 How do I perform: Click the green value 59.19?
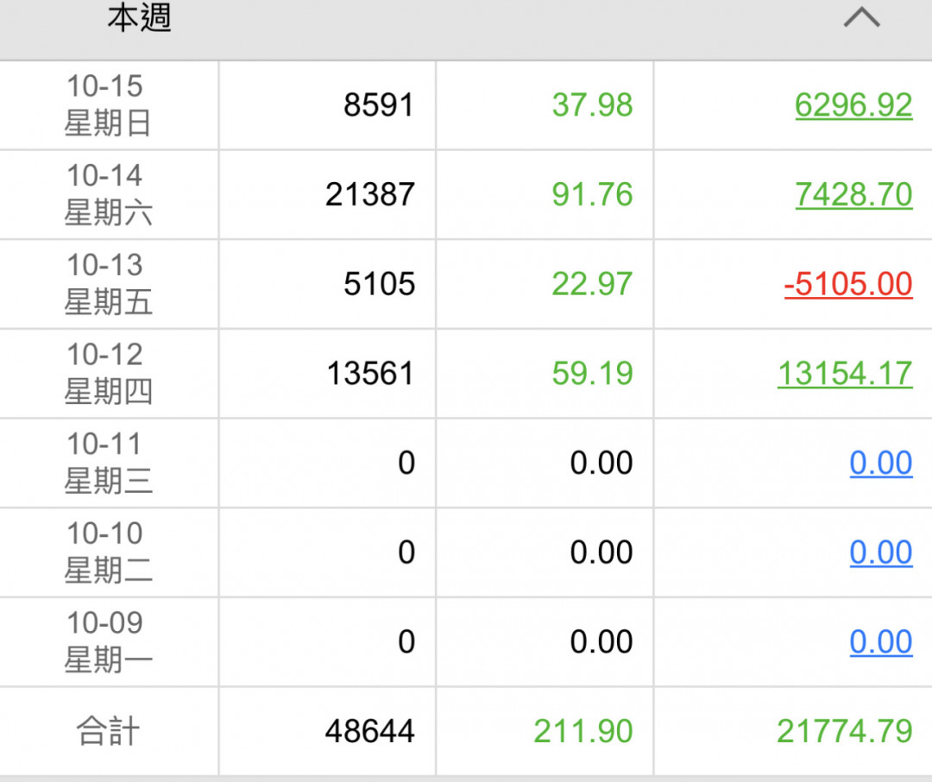pyautogui.click(x=592, y=374)
